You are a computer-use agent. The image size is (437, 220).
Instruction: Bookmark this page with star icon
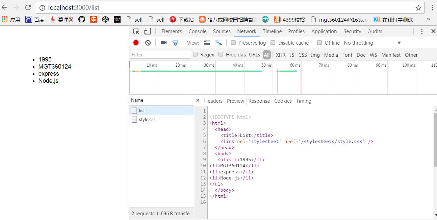point(418,8)
